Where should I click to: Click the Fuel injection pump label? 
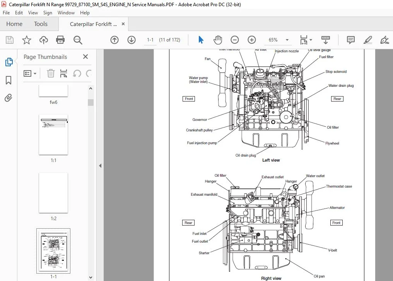point(202,143)
